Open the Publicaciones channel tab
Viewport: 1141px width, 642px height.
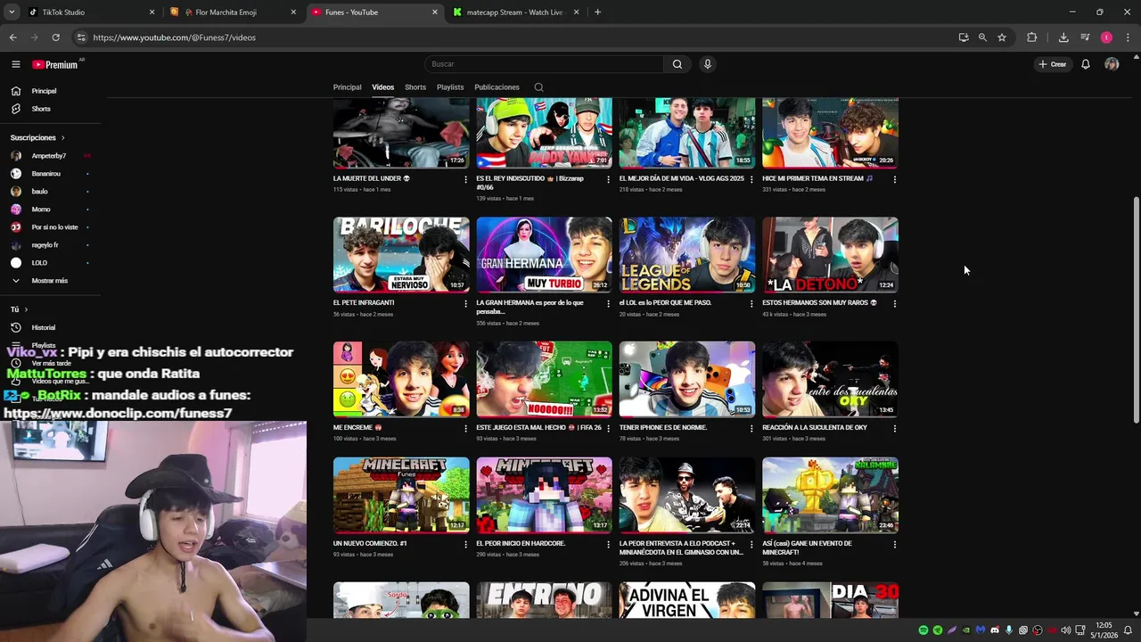(x=497, y=87)
